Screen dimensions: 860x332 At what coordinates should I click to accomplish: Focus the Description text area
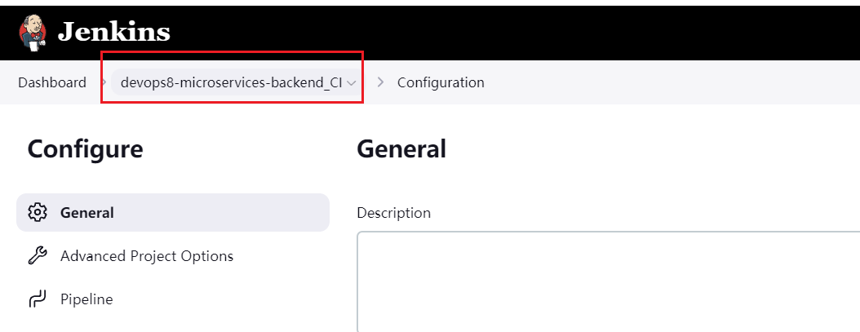pos(608,281)
